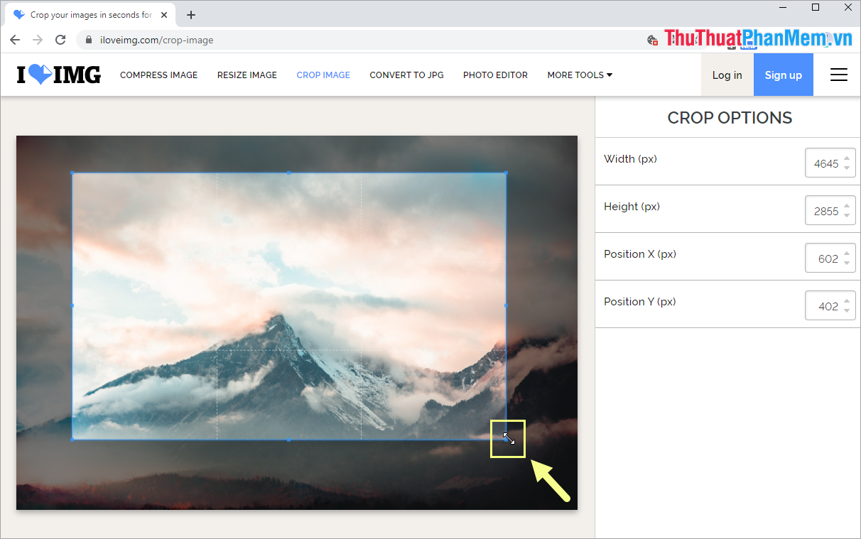Decrease Height using its stepper down arrow
Viewport: 861px width, 539px height.
(x=848, y=214)
